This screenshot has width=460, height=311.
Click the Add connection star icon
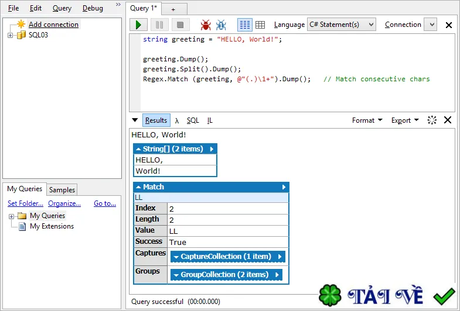click(x=21, y=24)
